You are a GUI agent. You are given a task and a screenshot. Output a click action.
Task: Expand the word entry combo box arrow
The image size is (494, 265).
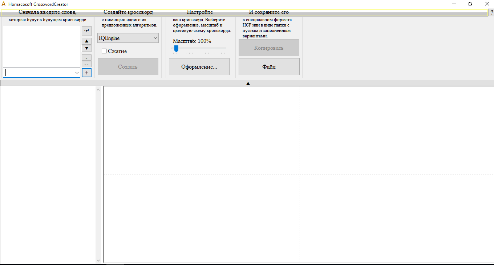click(x=77, y=73)
